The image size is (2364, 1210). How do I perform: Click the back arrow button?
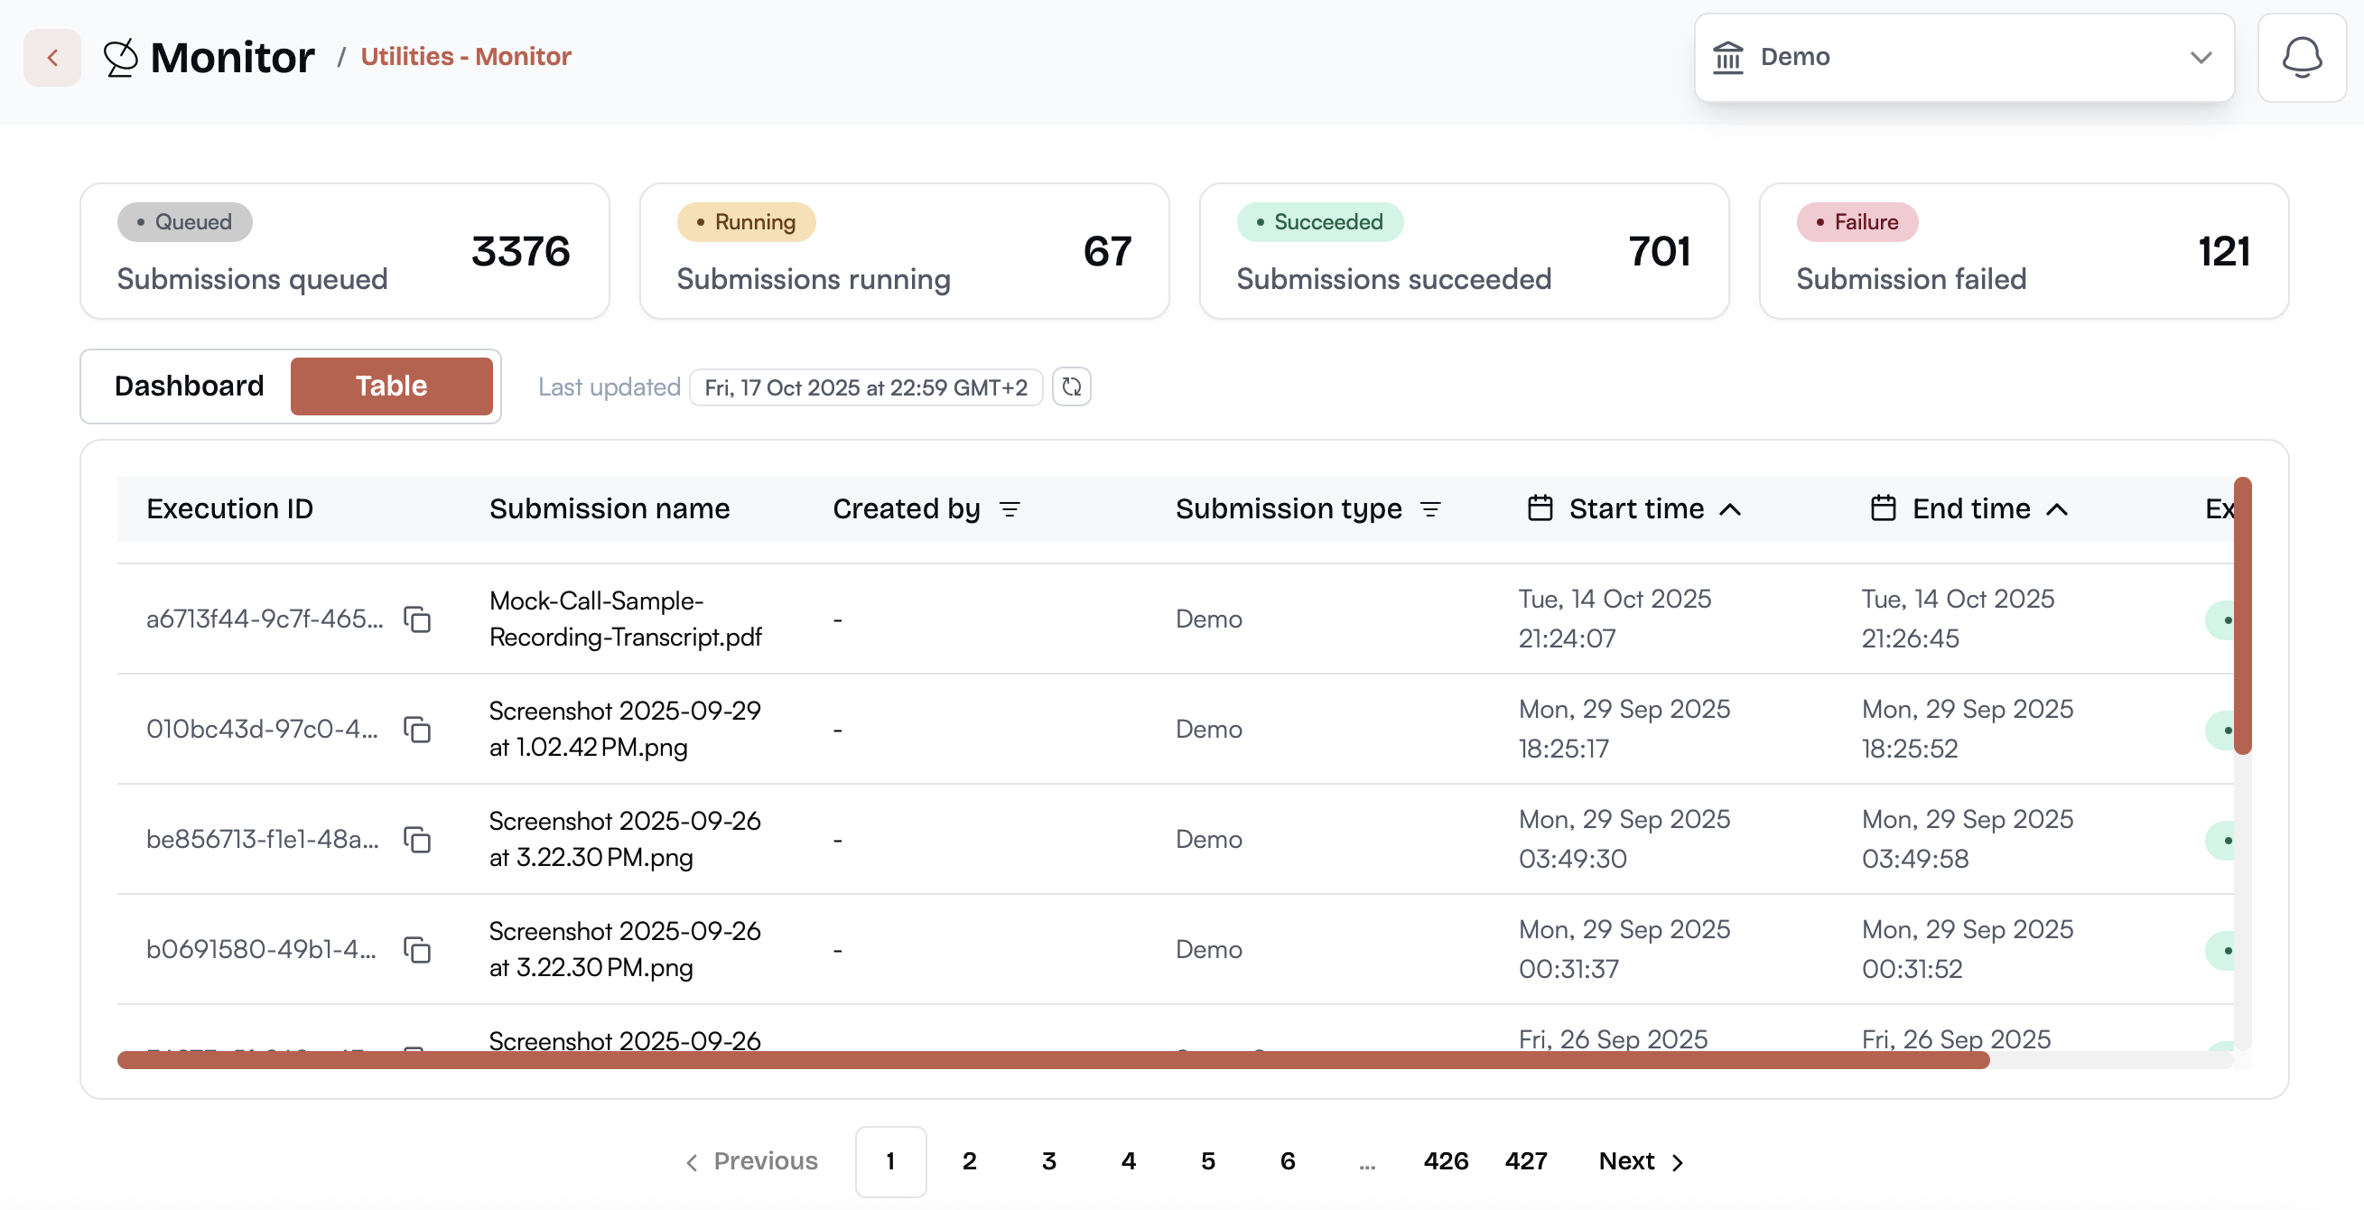52,58
